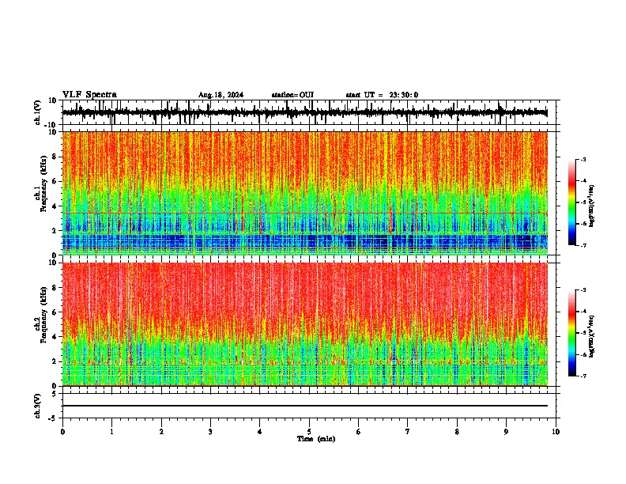Click the "ch.3(V)" vertical axis label

(x=38, y=406)
